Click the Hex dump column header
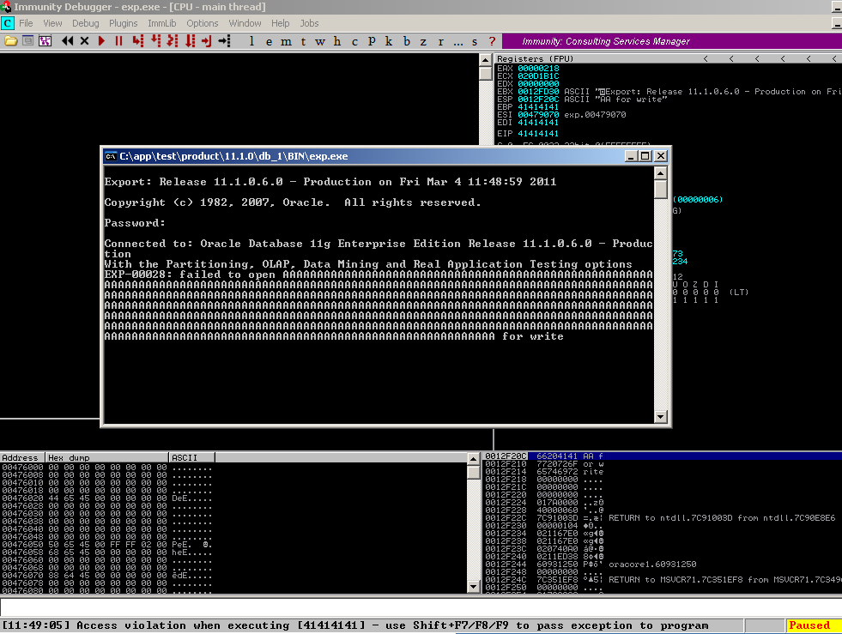This screenshot has height=634, width=842. coord(107,457)
